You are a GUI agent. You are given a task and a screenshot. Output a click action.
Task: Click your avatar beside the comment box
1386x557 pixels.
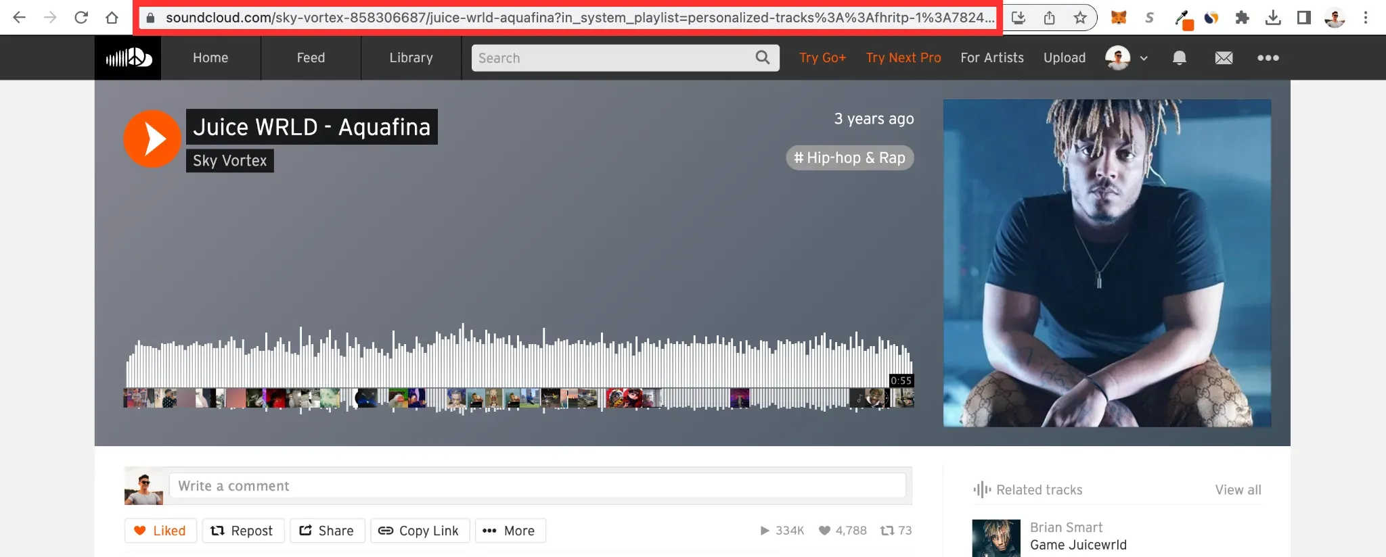coord(143,486)
